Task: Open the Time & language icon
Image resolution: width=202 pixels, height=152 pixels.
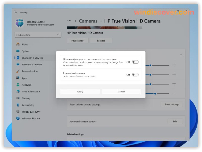Action: [x=18, y=91]
